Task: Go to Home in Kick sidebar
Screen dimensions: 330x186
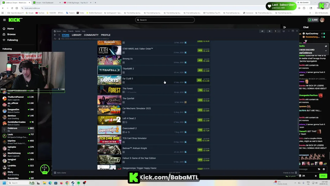Action: pyautogui.click(x=11, y=29)
